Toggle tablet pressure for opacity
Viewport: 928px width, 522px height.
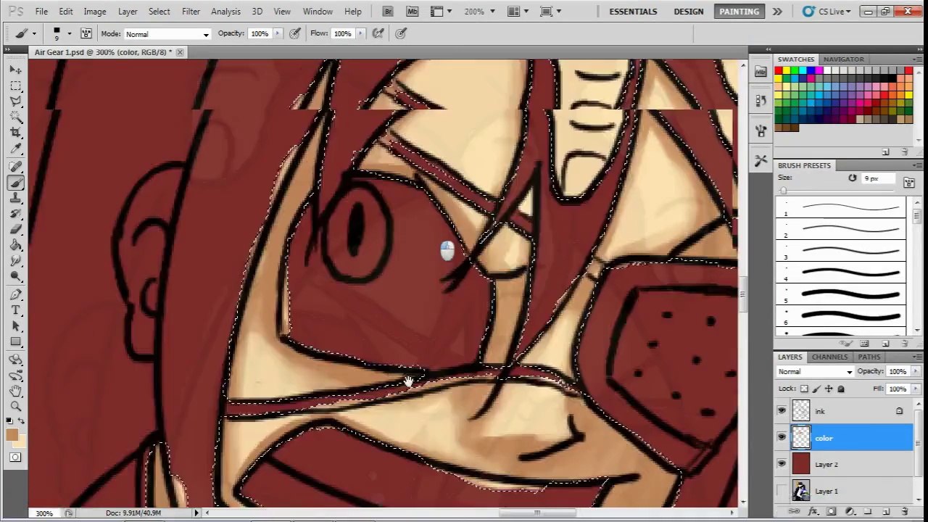click(295, 33)
